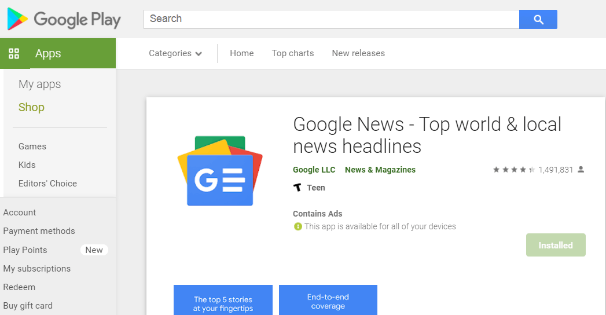The width and height of the screenshot is (606, 315).
Task: Open Account settings link
Action: click(19, 213)
